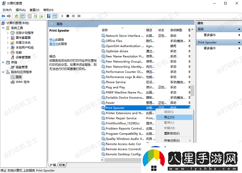Expand the Event Viewer (事件查看器) node
The width and height of the screenshot is (242, 173).
coord(8,38)
